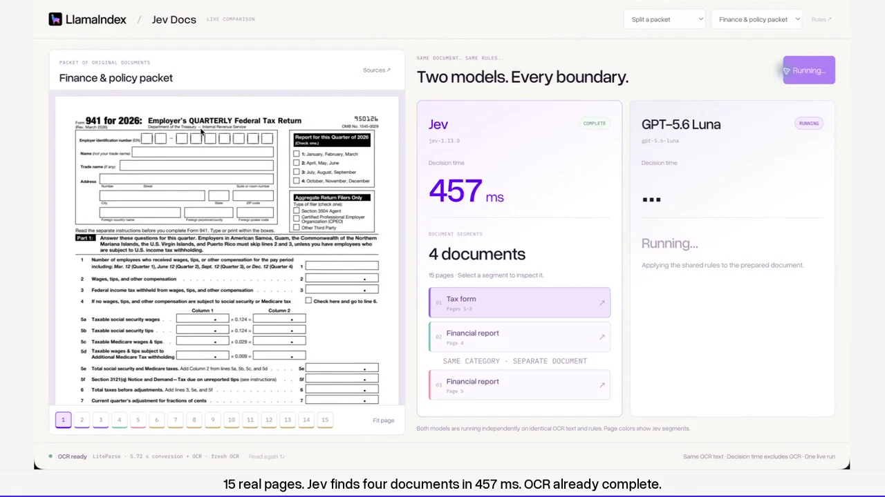
Task: Click the 'LIVE COMPARISON' label
Action: 231,19
